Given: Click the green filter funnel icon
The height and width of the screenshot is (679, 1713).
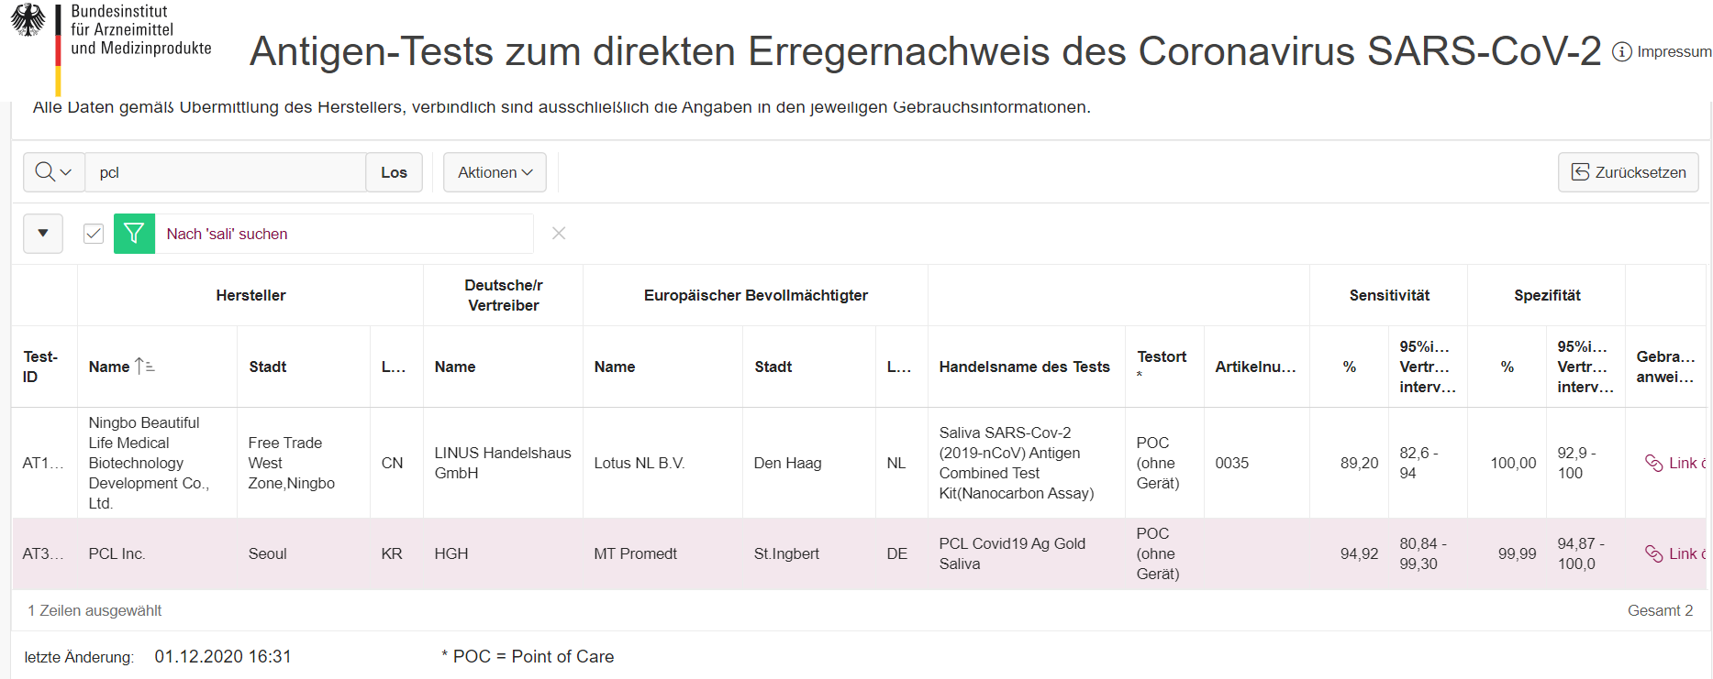Looking at the screenshot, I should [134, 234].
